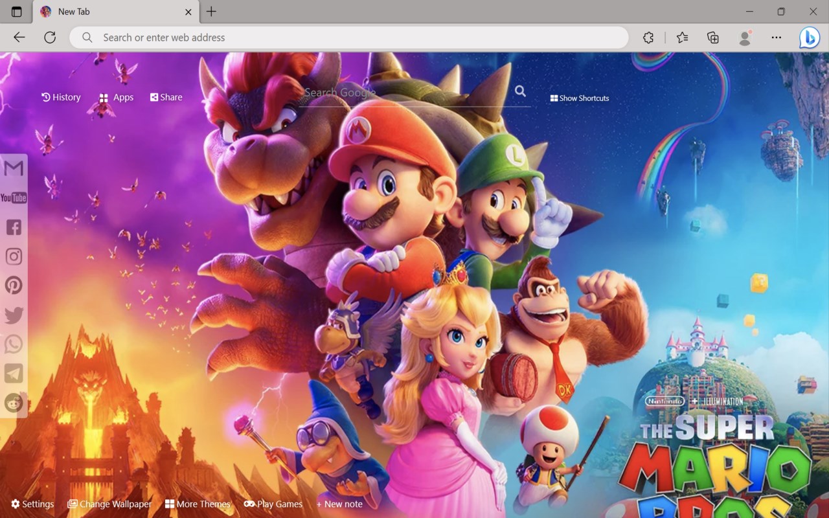The image size is (829, 518).
Task: Open Play Games
Action: pos(273,504)
